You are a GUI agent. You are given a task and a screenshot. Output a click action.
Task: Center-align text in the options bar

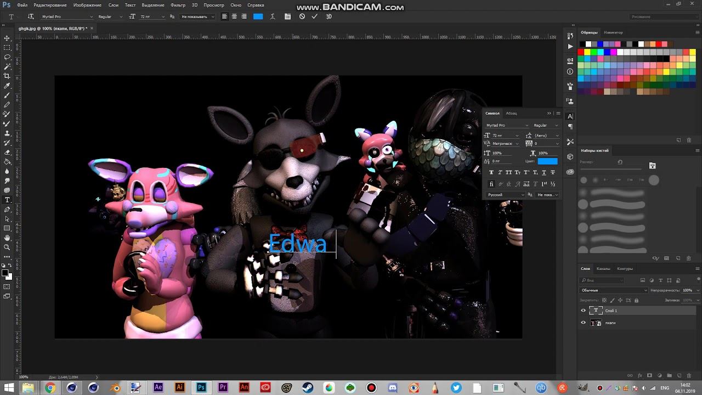(234, 16)
